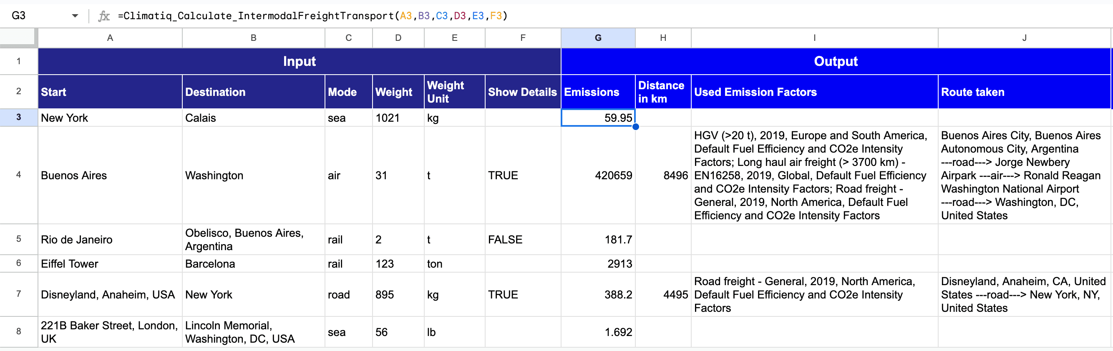Click the Disneyland, Anaheim, USA cell
The image size is (1113, 351).
pos(110,294)
